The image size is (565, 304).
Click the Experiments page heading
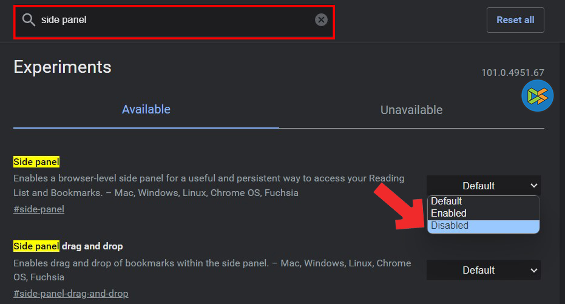63,67
